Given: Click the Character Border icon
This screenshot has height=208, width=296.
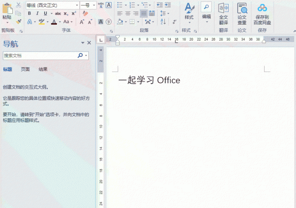Looking at the screenshot, I should point(109,5).
